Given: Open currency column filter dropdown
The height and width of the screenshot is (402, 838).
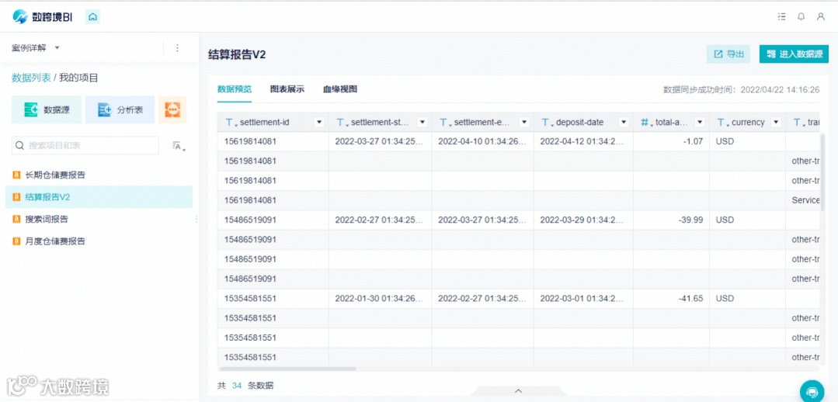Looking at the screenshot, I should coord(776,123).
